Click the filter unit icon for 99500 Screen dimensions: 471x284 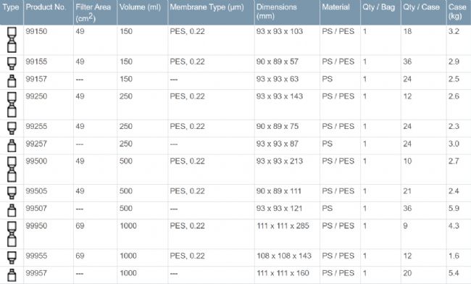pos(12,170)
